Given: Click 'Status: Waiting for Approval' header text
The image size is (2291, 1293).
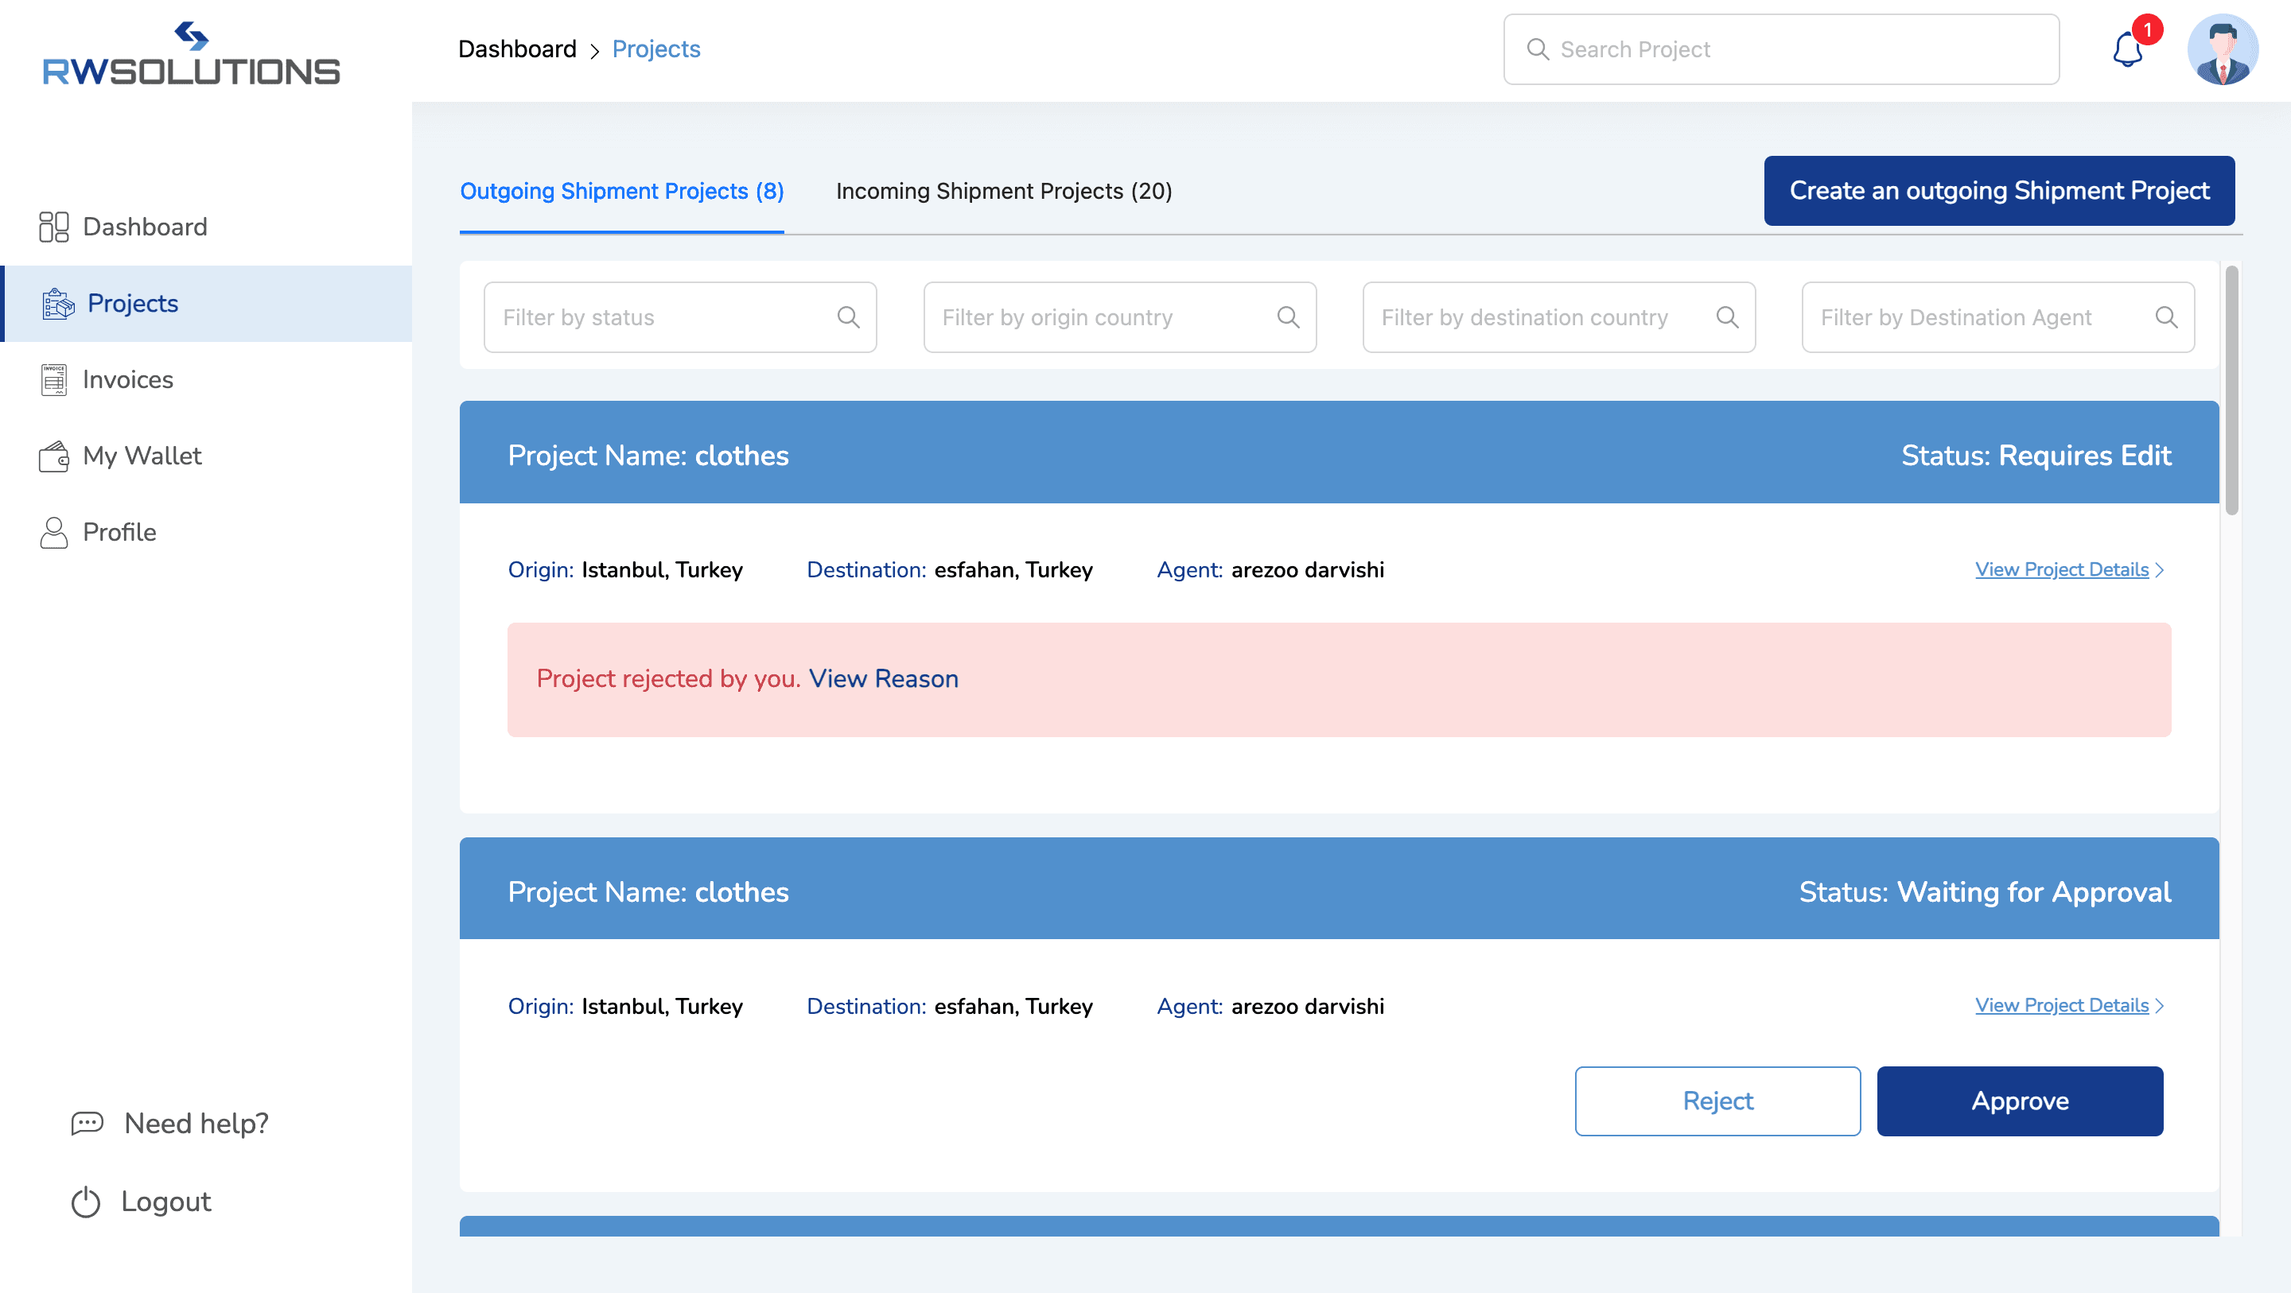Looking at the screenshot, I should pos(1985,892).
